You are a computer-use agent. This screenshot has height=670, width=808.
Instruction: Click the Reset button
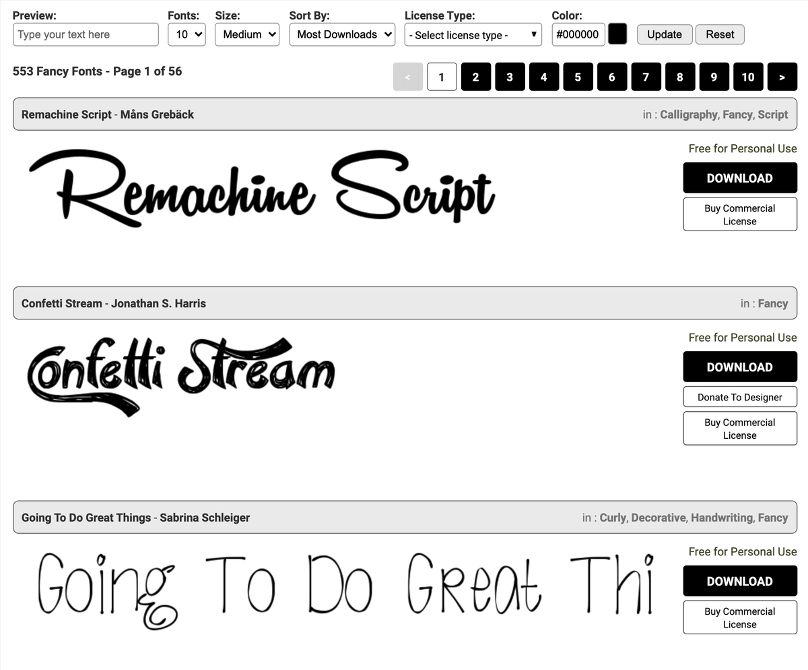720,34
